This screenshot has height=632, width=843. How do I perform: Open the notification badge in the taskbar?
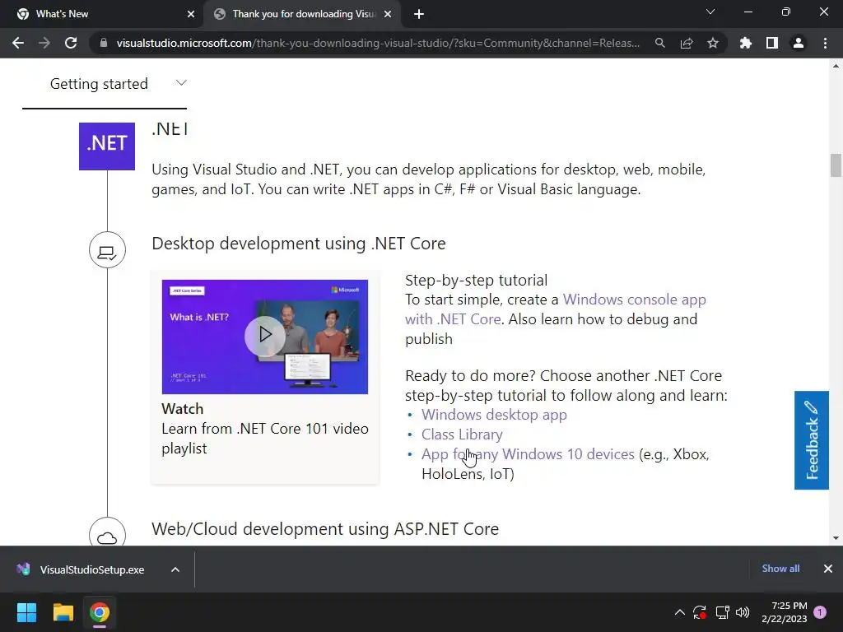[820, 612]
